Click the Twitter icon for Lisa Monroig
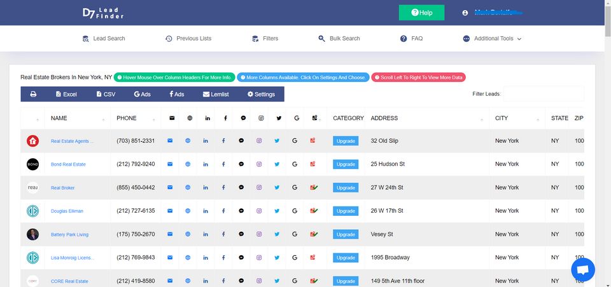The image size is (611, 287). (277, 258)
